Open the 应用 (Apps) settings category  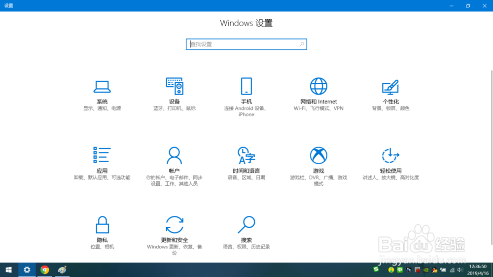pos(102,164)
